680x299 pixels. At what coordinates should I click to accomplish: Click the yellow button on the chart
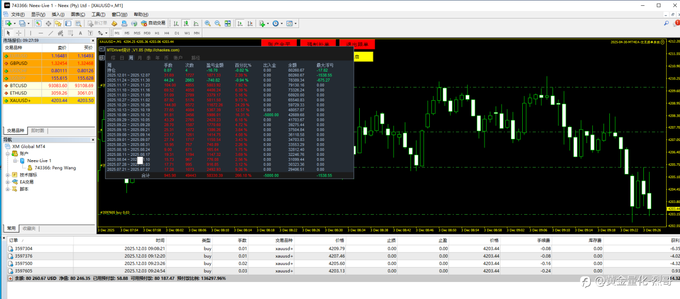pos(363,56)
